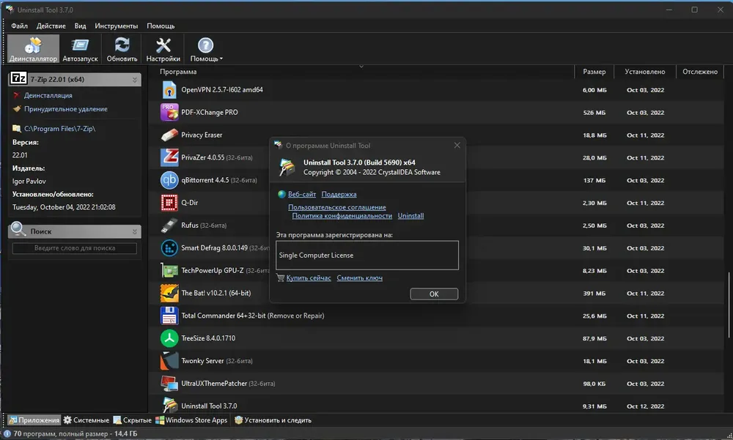The image size is (733, 440).
Task: Click the 87,9 МБ size of TreeSize
Action: tap(594, 338)
